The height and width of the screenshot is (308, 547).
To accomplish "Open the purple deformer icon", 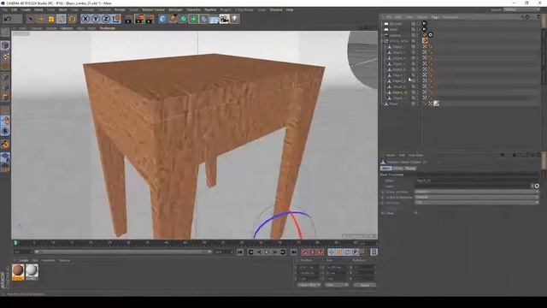I will point(203,19).
